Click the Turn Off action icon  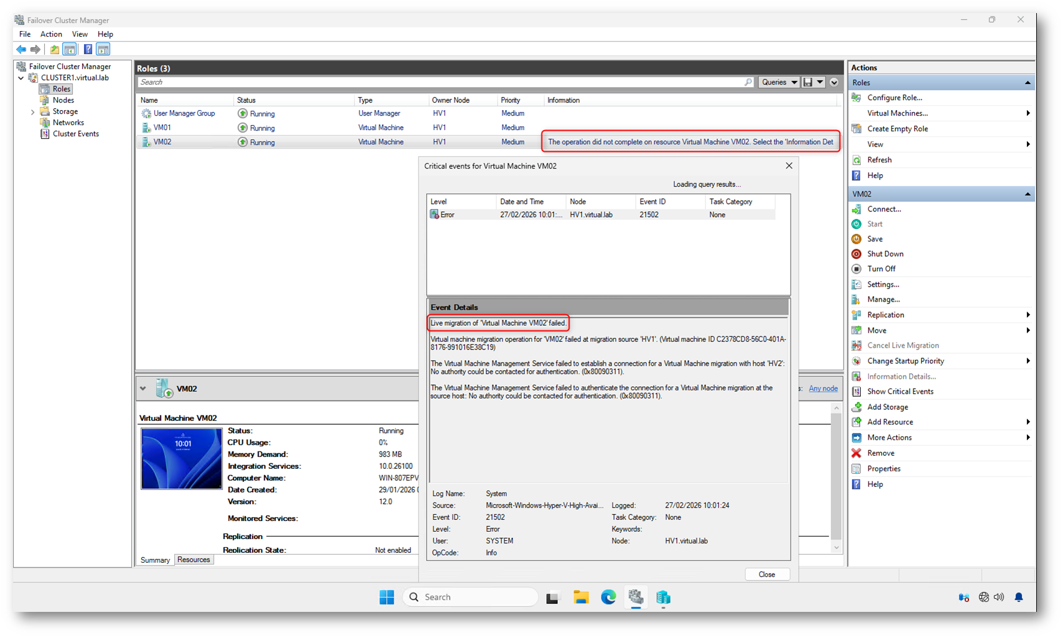(856, 269)
